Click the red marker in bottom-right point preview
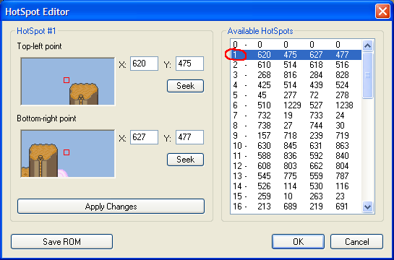The width and height of the screenshot is (394, 260). 67,152
